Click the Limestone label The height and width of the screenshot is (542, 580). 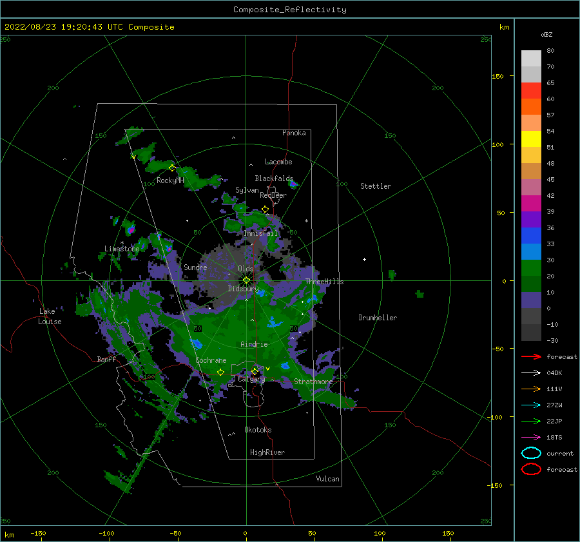click(x=122, y=249)
